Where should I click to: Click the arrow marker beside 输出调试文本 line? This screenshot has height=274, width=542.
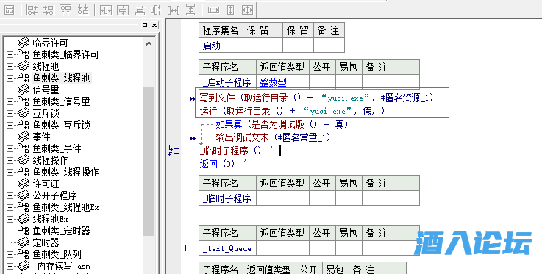[x=193, y=138]
